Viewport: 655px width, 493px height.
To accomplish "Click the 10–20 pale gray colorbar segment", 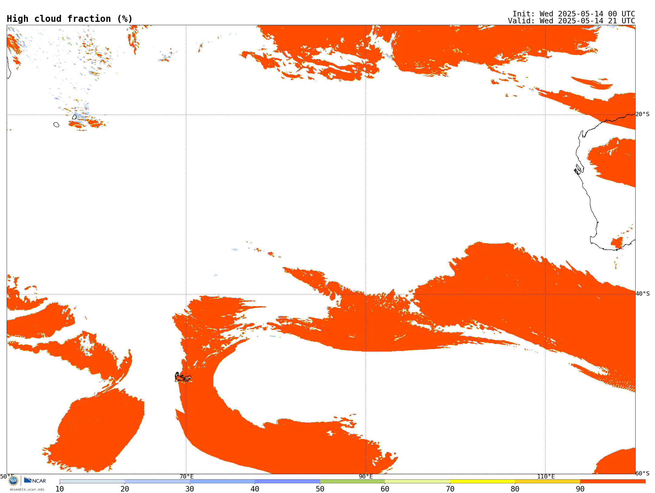I will 92,481.
